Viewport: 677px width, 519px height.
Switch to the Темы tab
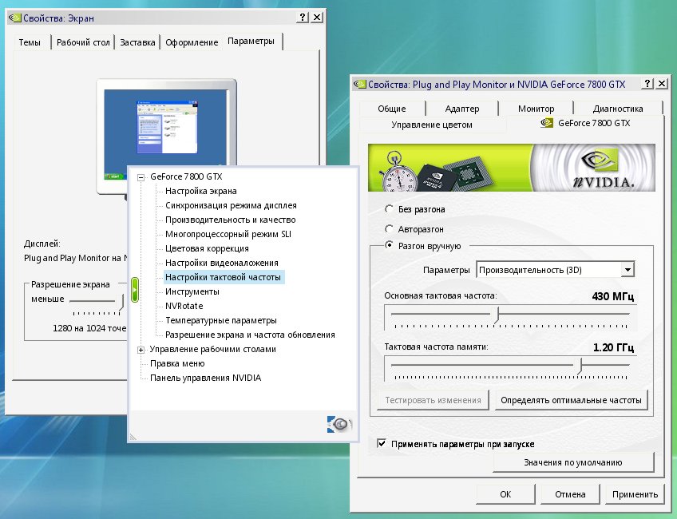[30, 42]
